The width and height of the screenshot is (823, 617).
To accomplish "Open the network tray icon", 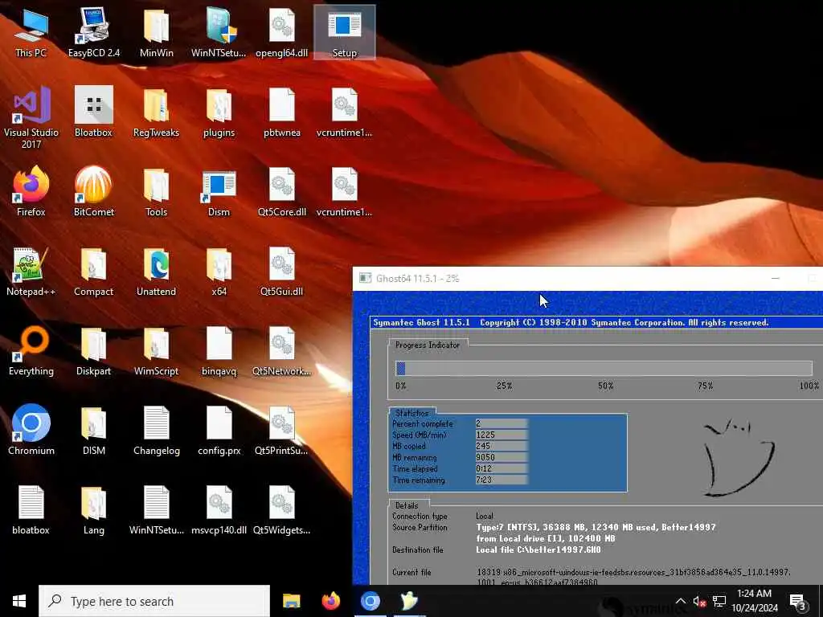I will [719, 601].
